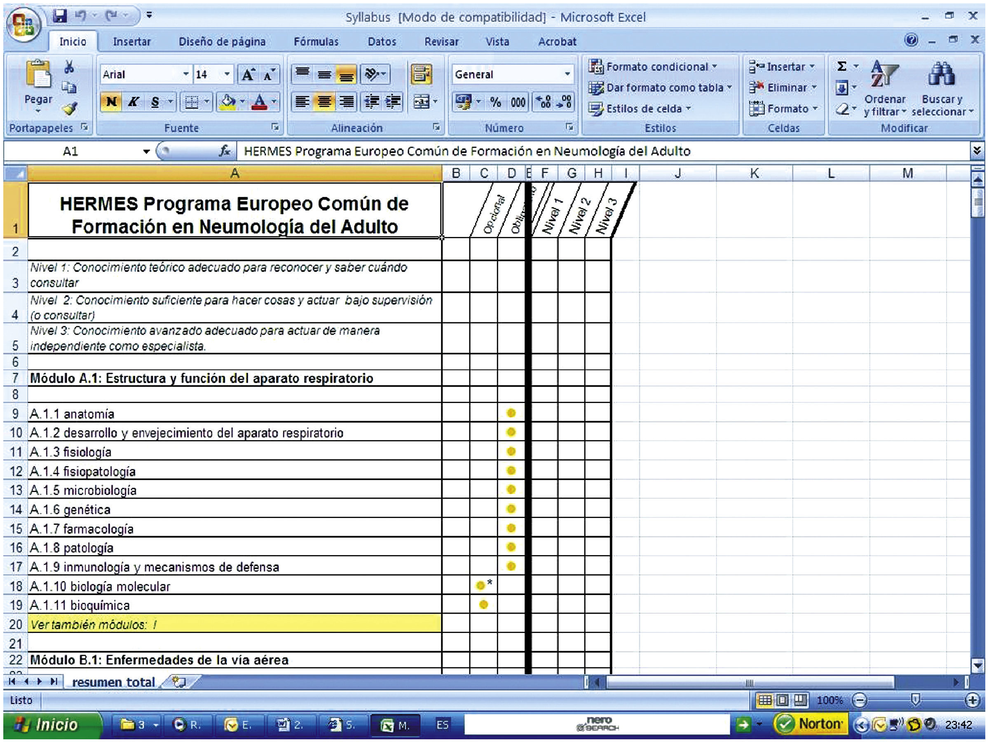Open the Arial font name dropdown
Viewport: 989px width, 743px height.
click(185, 74)
